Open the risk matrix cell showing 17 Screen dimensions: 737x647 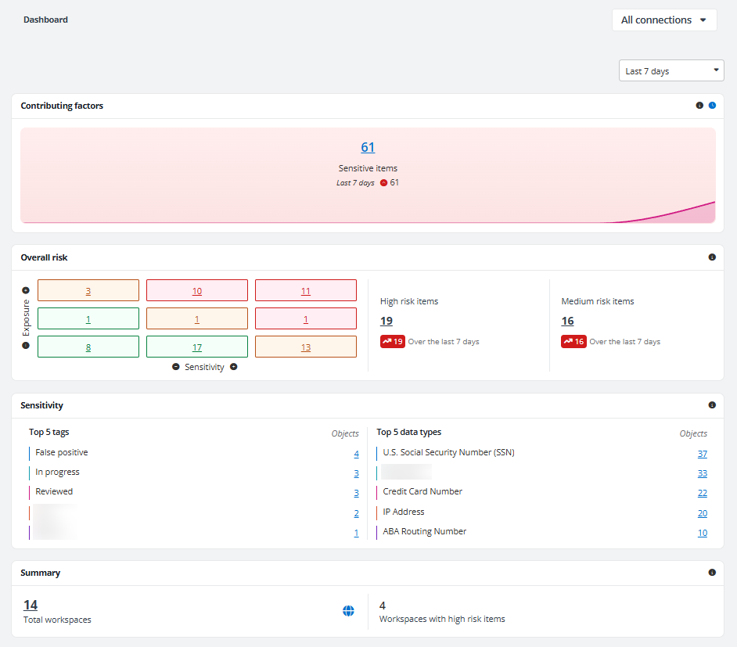pos(197,347)
